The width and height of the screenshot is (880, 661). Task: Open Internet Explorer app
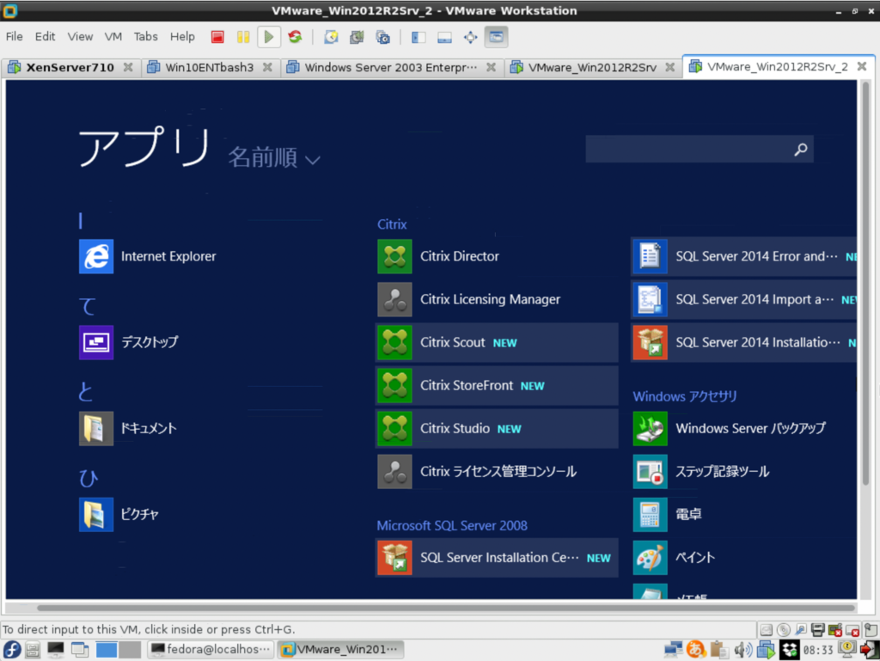click(148, 256)
